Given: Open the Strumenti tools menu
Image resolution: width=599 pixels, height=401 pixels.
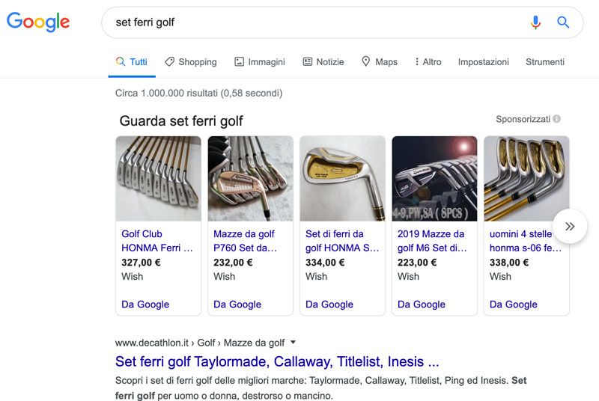Looking at the screenshot, I should pyautogui.click(x=544, y=62).
